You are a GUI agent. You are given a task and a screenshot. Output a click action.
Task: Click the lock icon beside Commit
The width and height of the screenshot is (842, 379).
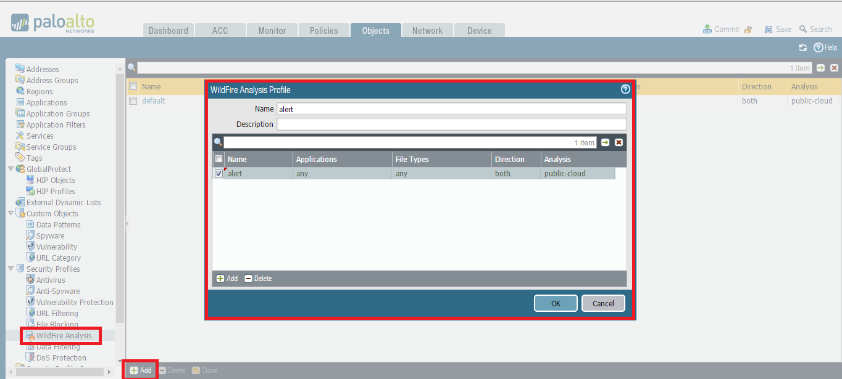point(748,30)
